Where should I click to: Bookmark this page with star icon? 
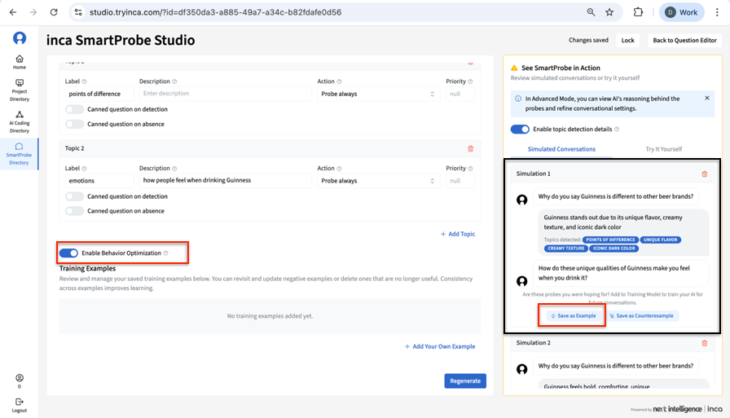(609, 12)
